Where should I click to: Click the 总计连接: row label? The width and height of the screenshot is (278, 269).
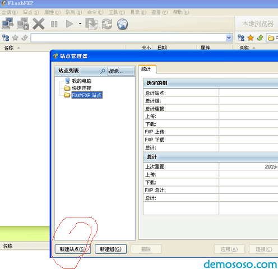click(x=155, y=109)
